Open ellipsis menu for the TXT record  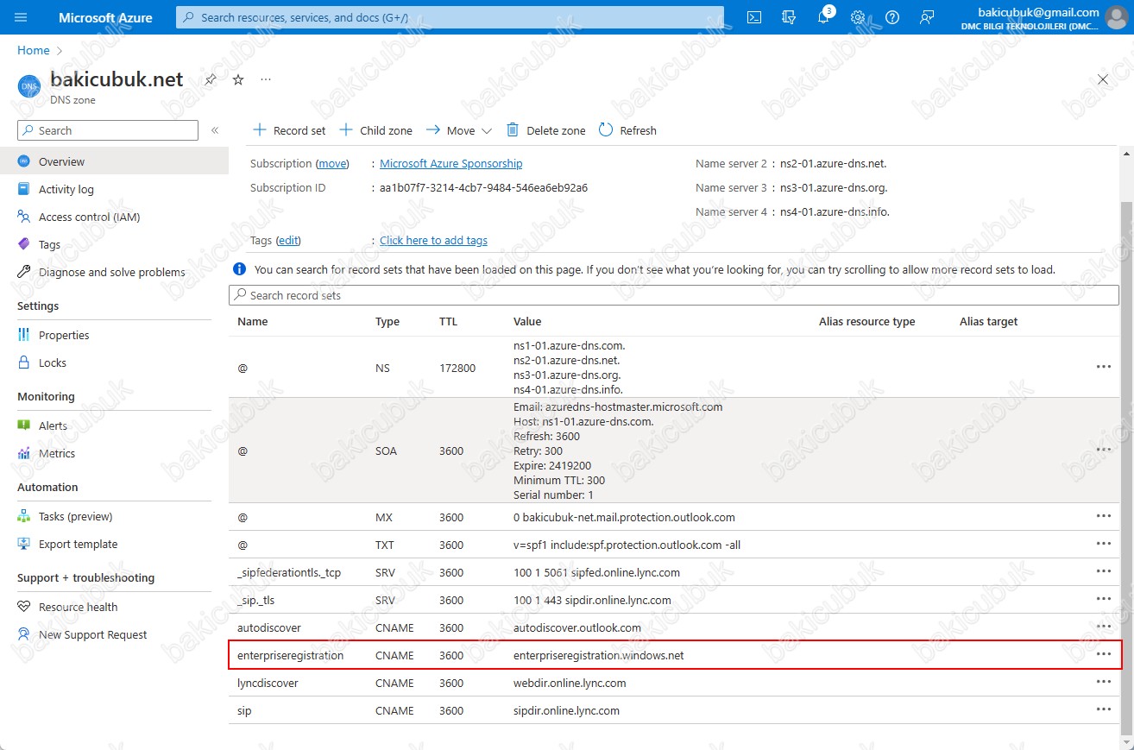[1103, 544]
